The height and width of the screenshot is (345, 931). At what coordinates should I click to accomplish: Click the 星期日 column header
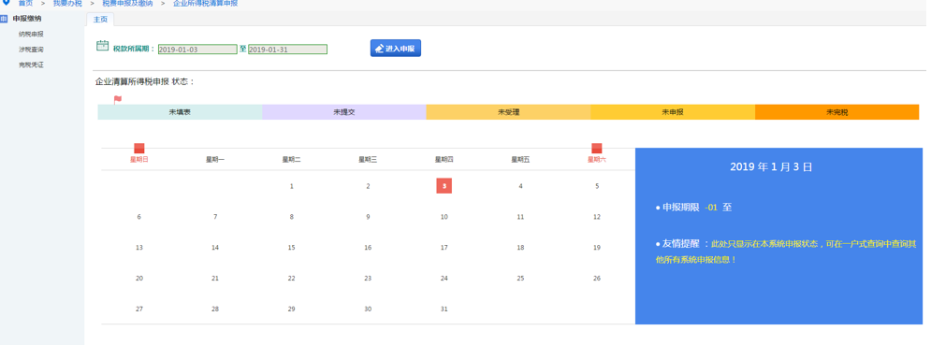[138, 159]
